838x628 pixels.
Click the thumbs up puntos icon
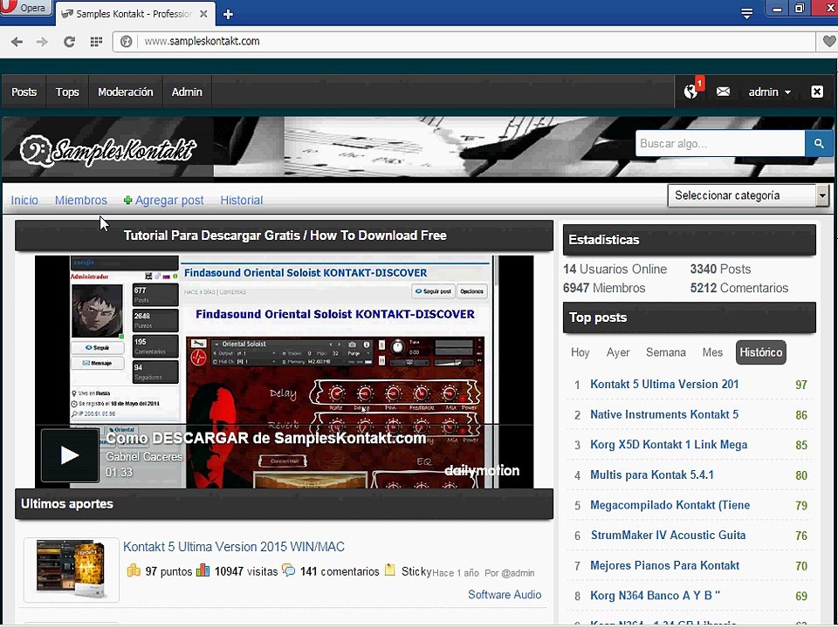134,570
